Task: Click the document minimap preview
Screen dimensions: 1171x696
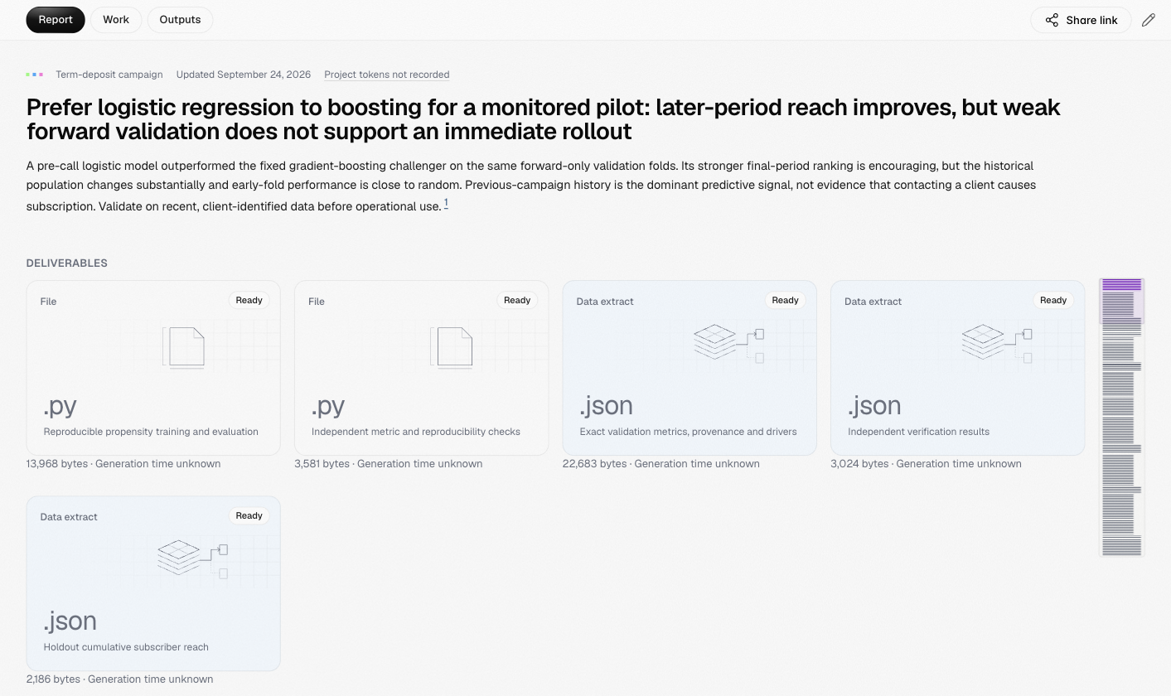Action: [1121, 418]
